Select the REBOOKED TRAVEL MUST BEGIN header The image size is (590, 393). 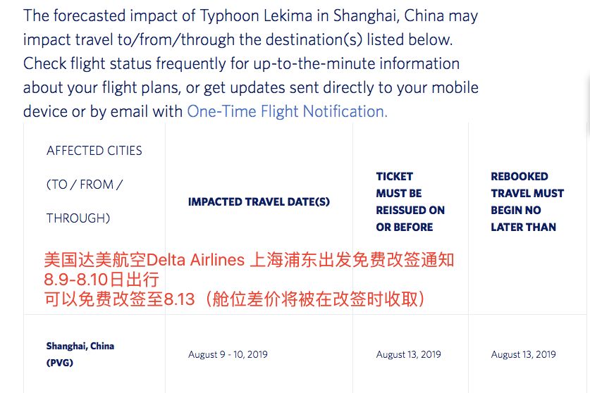tap(527, 202)
